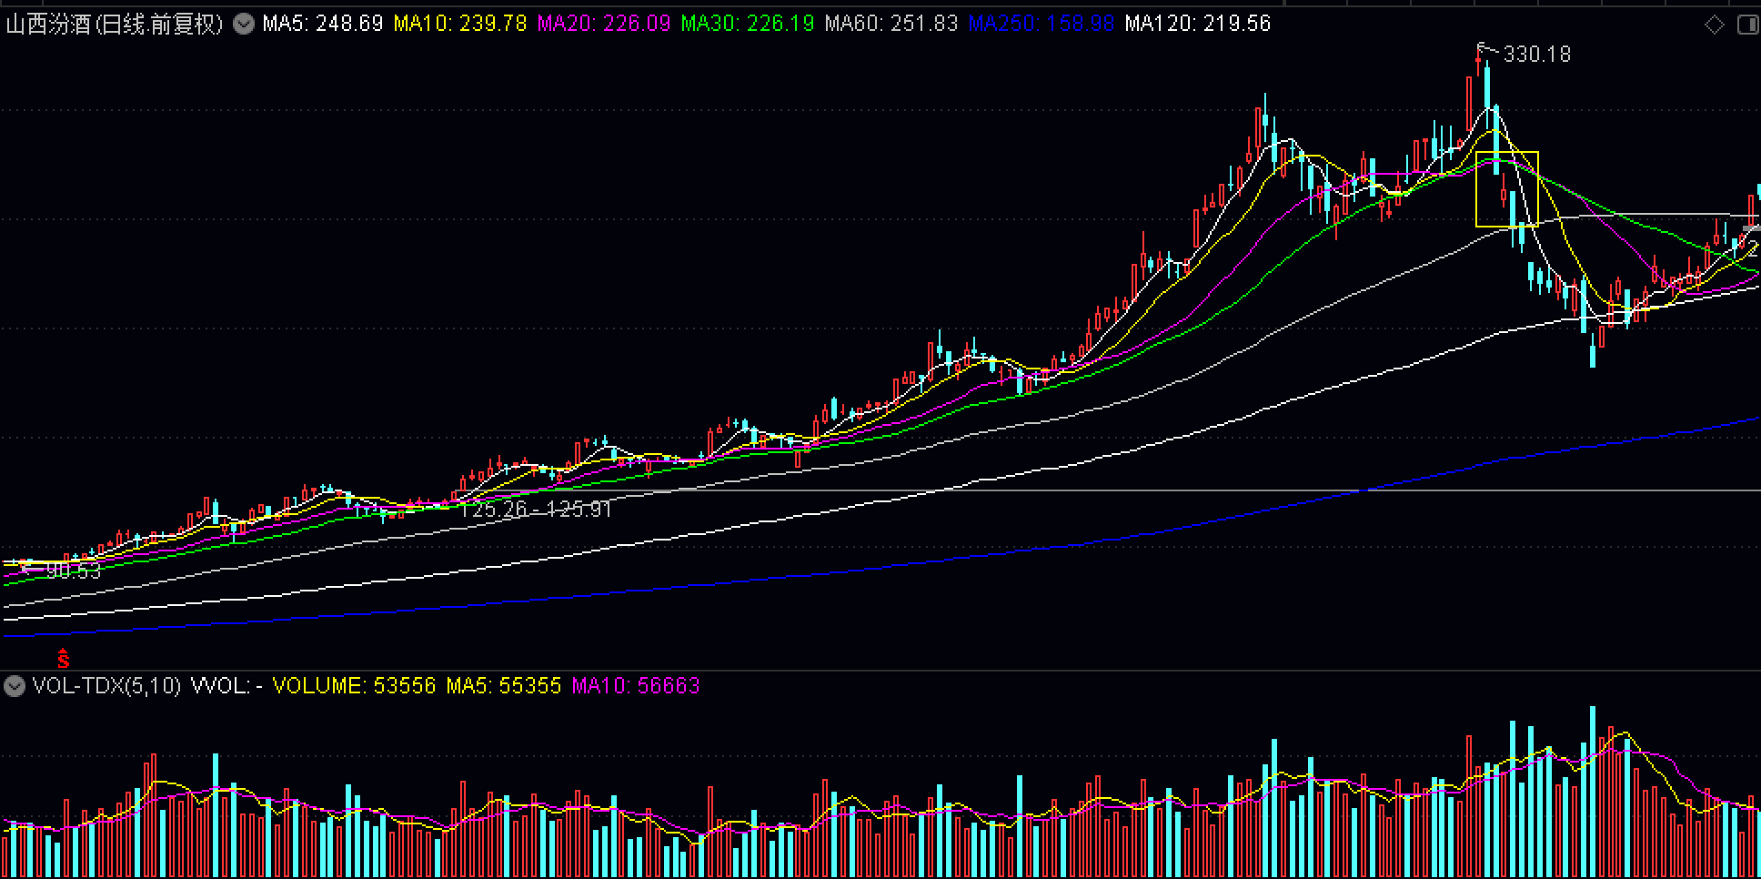The width and height of the screenshot is (1761, 879).
Task: Click the gray MA60: 251.83 label
Action: (891, 24)
